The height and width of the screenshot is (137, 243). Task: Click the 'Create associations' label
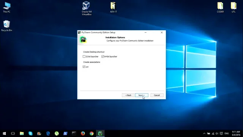pyautogui.click(x=92, y=62)
